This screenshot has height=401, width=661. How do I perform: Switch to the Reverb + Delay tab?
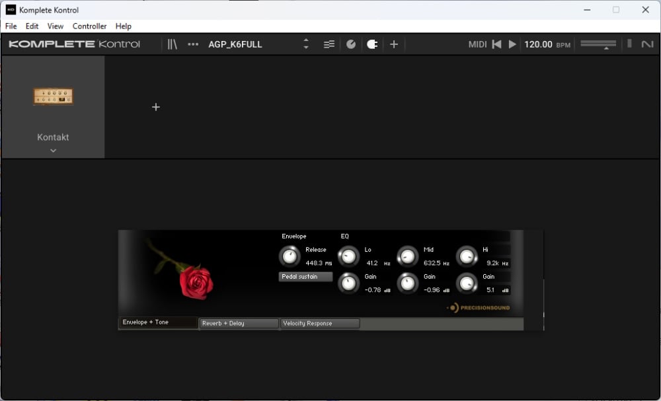click(239, 324)
